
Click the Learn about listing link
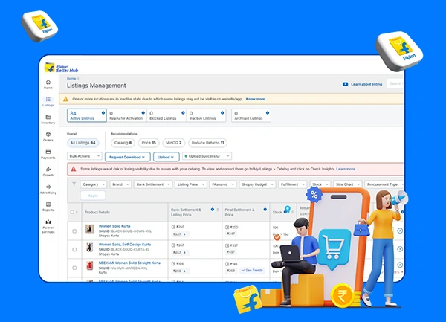pyautogui.click(x=366, y=84)
